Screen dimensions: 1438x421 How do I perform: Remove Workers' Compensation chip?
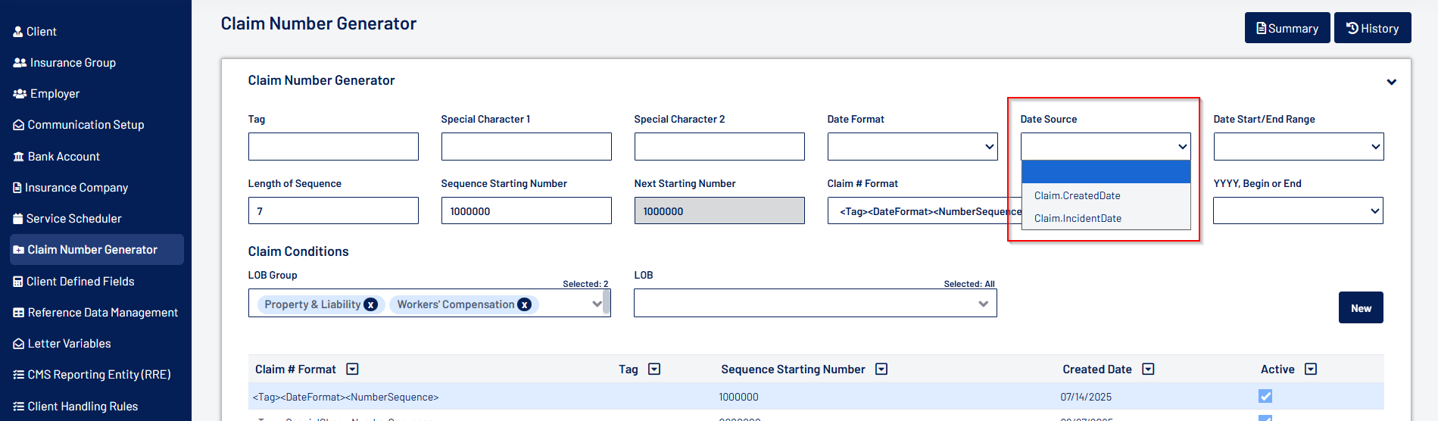(524, 304)
